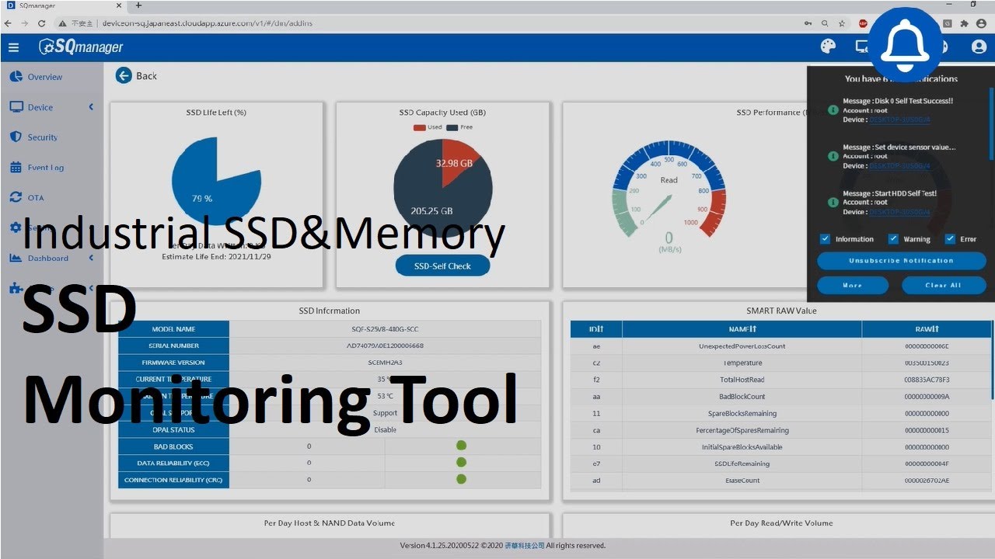Click the zoom magnifier icon in address bar
This screenshot has height=559, width=995.
(x=825, y=23)
